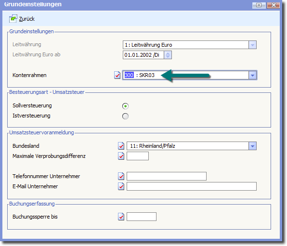This screenshot has width=287, height=246.
Task: Click the Zurück button label
Action: (26, 19)
